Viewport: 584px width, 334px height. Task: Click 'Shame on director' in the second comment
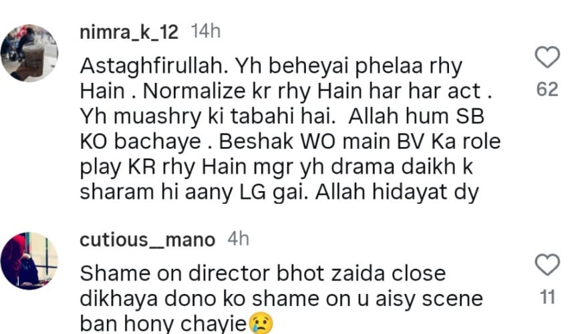(160, 275)
